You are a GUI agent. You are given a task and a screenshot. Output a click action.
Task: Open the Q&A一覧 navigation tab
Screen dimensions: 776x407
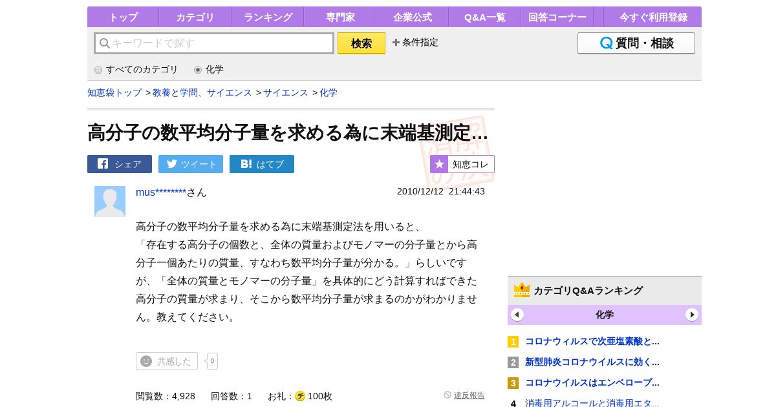point(485,17)
